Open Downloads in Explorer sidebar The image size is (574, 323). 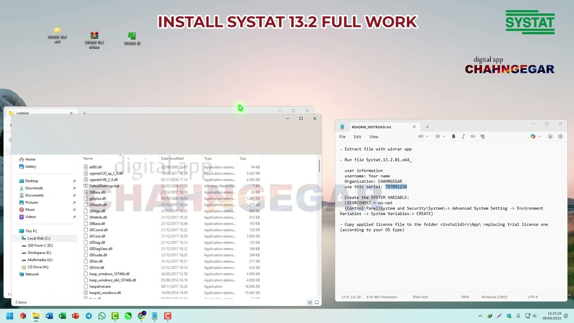coord(34,188)
